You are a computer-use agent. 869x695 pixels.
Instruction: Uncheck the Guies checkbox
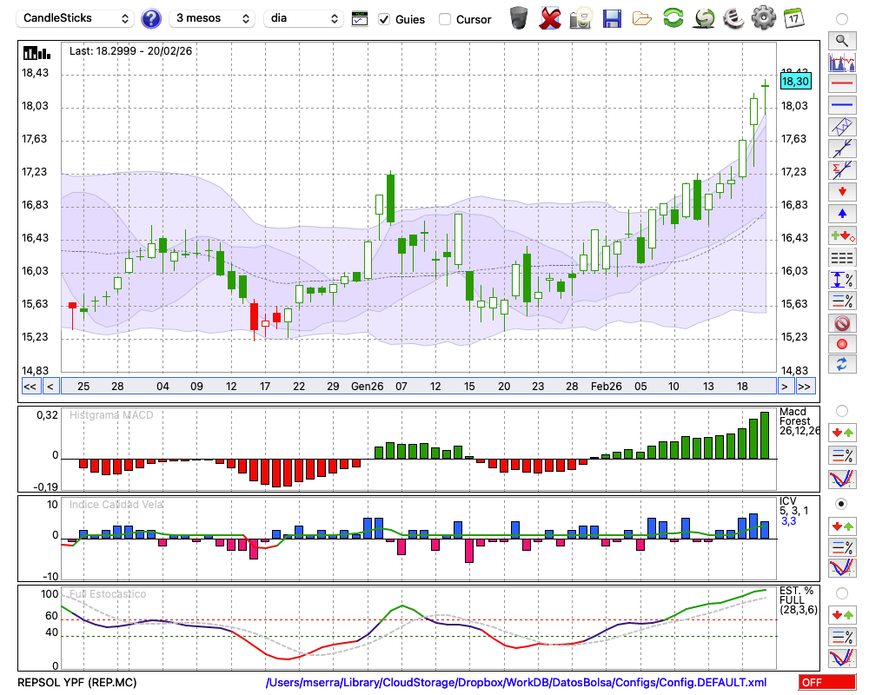point(384,19)
